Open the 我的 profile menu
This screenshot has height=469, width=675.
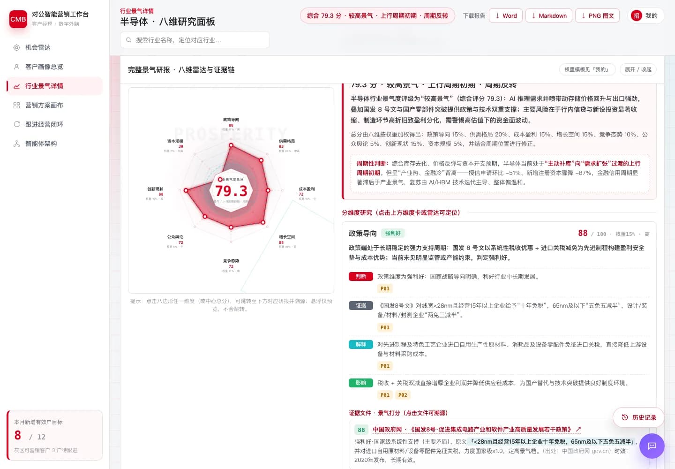pos(645,15)
